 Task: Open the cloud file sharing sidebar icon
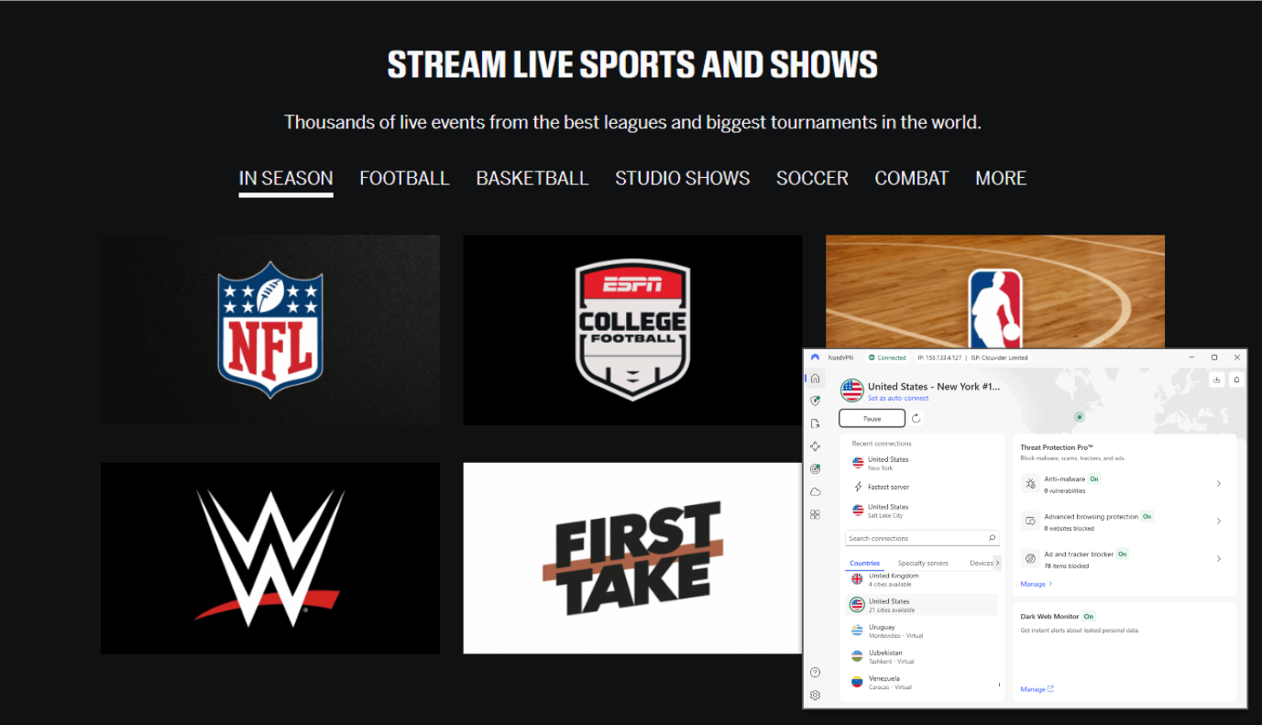(815, 491)
